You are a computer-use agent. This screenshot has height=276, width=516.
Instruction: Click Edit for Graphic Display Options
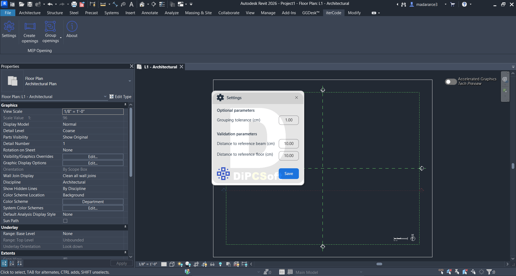point(93,163)
